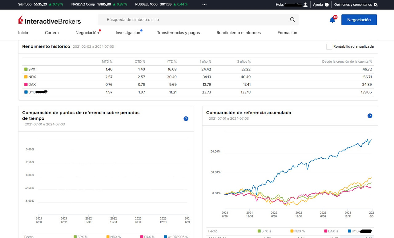This screenshot has height=238, width=394.
Task: Click the 3 años % column header
Action: pyautogui.click(x=244, y=62)
